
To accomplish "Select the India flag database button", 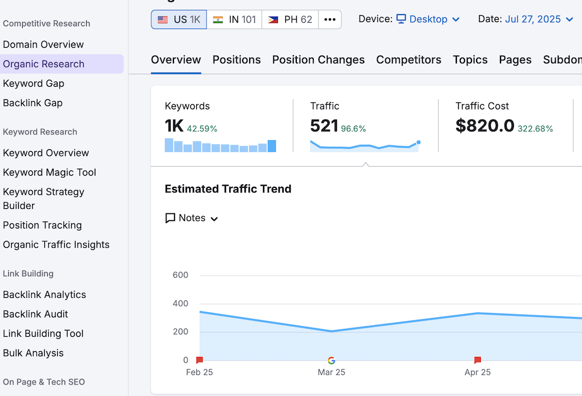I will click(x=234, y=19).
